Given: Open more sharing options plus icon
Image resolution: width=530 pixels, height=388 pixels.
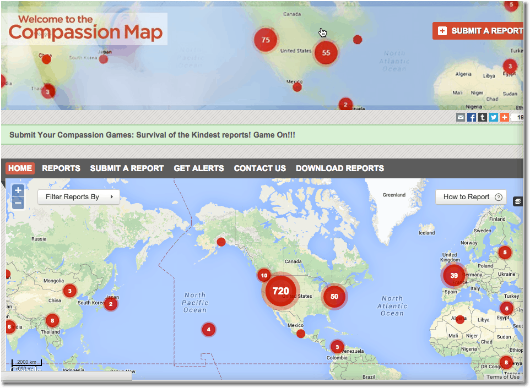Looking at the screenshot, I should [x=504, y=117].
